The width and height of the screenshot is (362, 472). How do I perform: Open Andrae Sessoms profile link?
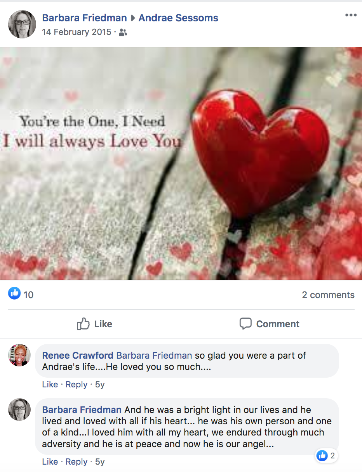(178, 18)
